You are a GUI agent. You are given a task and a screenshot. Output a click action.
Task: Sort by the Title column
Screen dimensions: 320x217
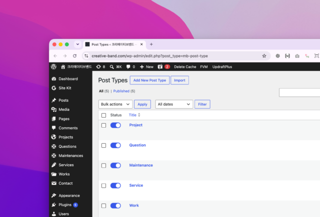pos(134,115)
